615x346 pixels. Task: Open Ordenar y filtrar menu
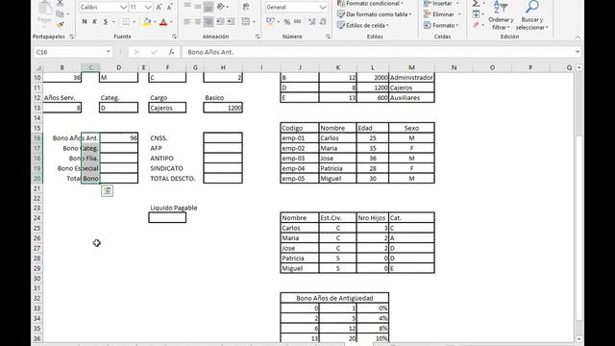[501, 15]
